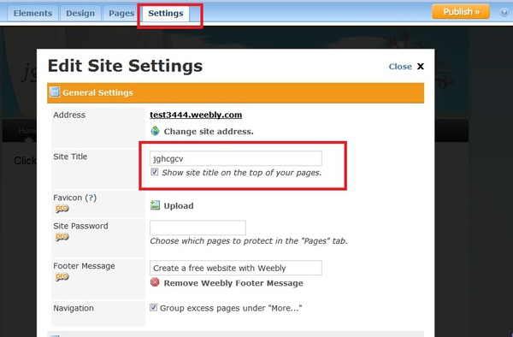
Task: Select the Settings tab
Action: tap(166, 13)
